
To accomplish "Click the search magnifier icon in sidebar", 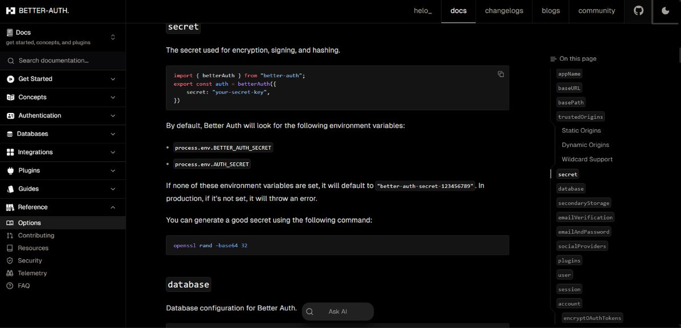I will click(11, 61).
